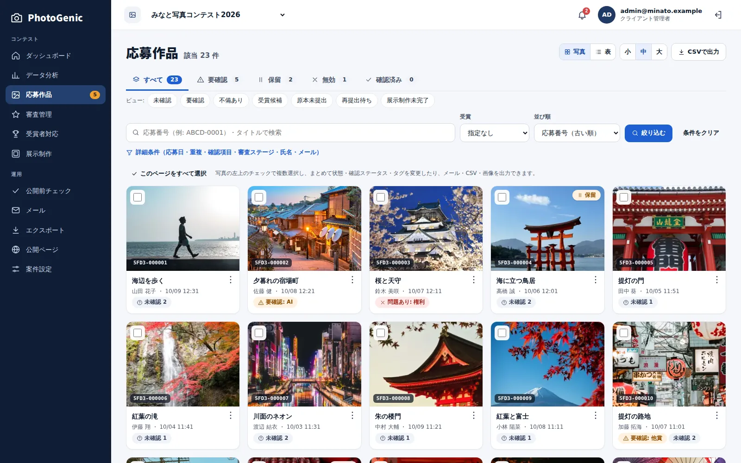This screenshot has height=463, width=741.
Task: Open the 5FD3-000005 lantern gate thumbnail
Action: tap(669, 229)
